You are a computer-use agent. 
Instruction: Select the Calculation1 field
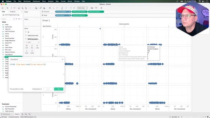[9, 54]
